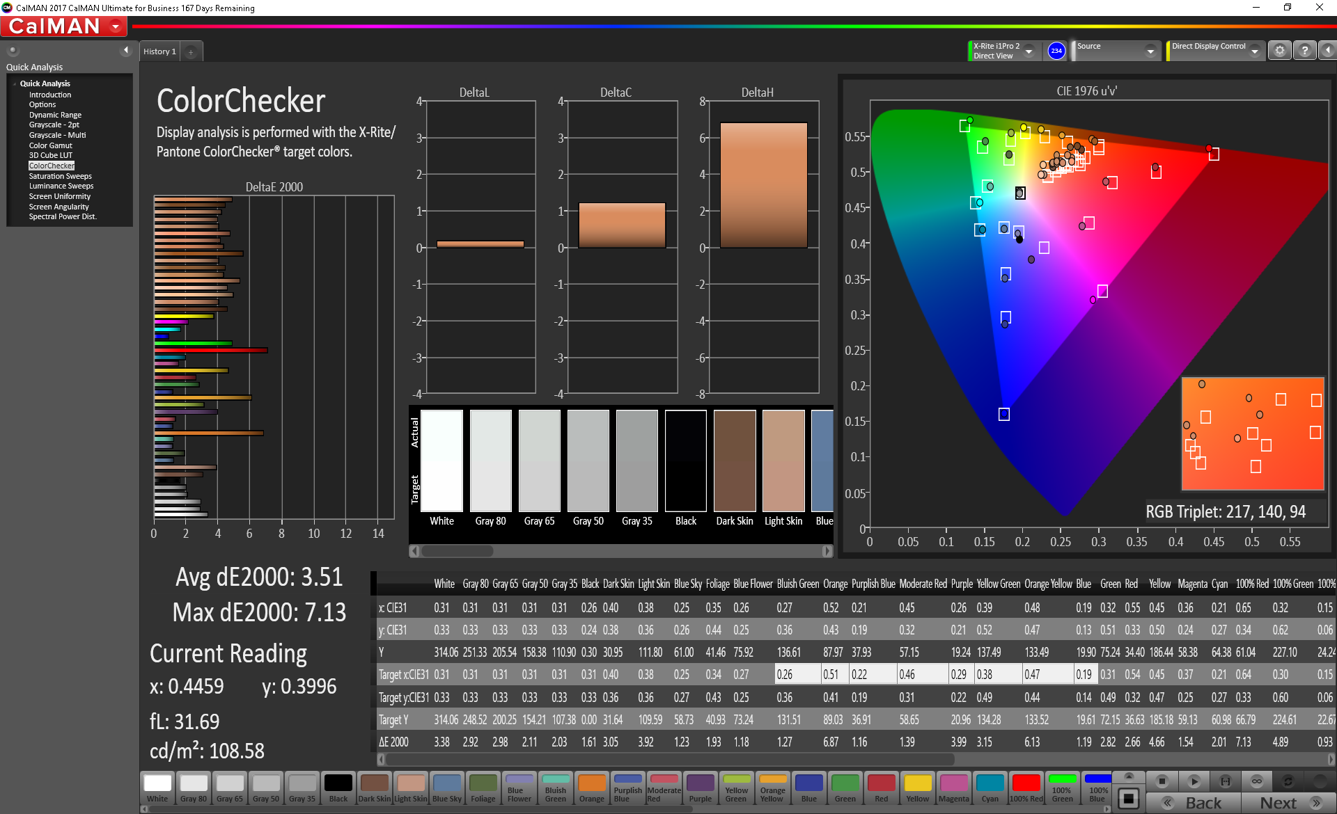Click the Next button

[1287, 803]
